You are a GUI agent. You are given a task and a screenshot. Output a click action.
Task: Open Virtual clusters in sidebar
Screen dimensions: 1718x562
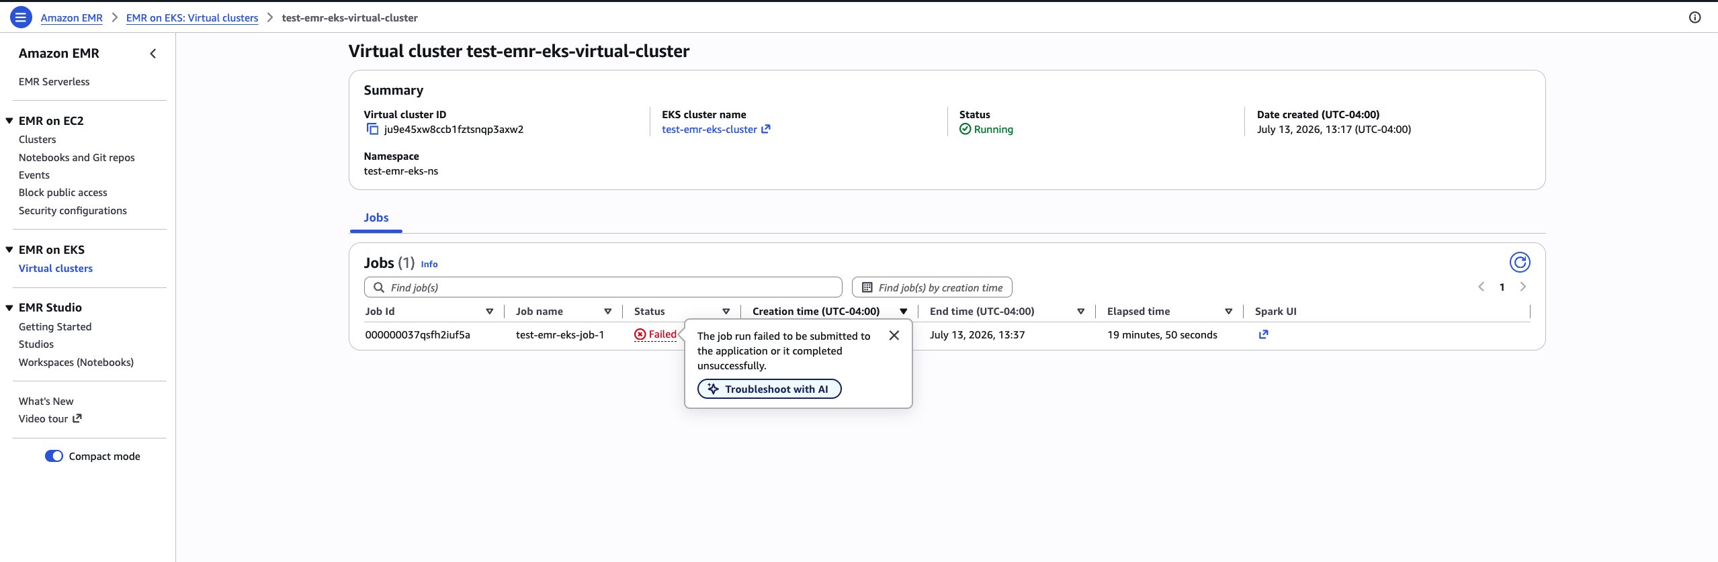click(56, 269)
